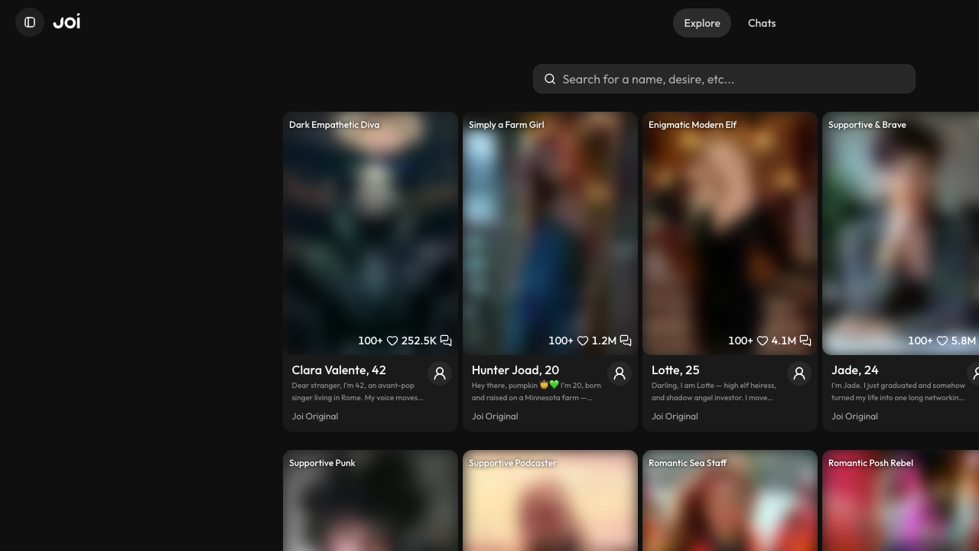Viewport: 979px width, 551px height.
Task: Click the "Enigmatic Modern Elf" tag text
Action: pos(692,125)
